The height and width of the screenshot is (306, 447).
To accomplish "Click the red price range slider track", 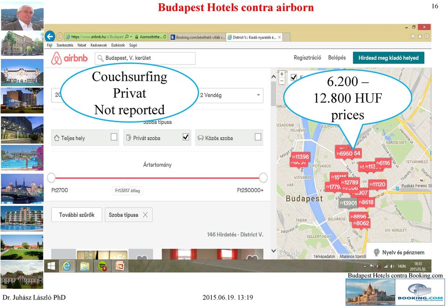I will (x=157, y=178).
